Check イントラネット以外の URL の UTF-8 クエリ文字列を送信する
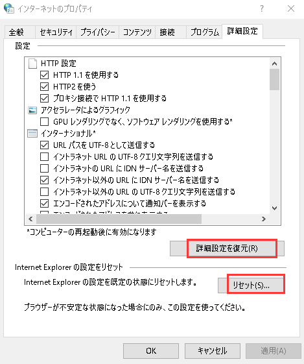 (44, 192)
